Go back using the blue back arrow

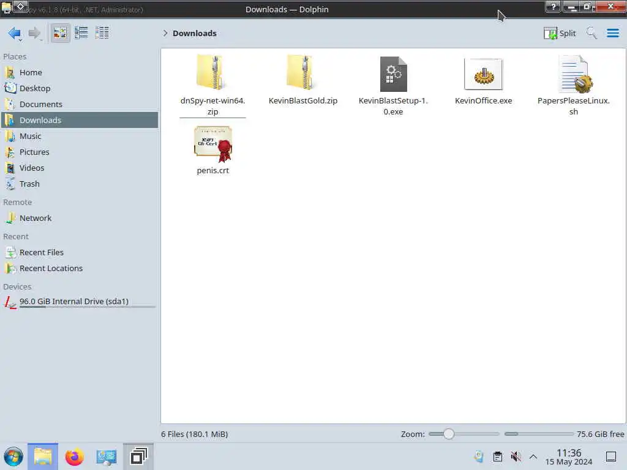15,33
